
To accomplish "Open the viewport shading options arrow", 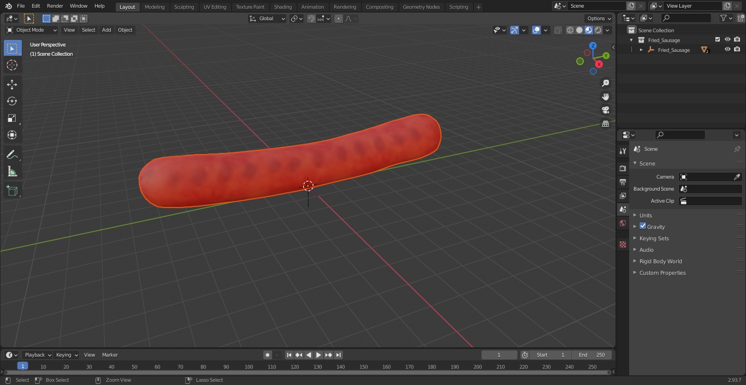I will point(607,30).
